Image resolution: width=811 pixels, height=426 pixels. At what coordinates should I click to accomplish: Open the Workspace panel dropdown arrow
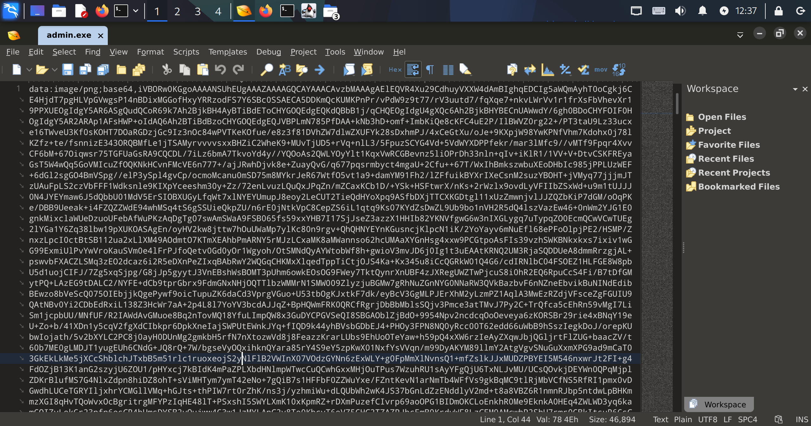coord(795,89)
